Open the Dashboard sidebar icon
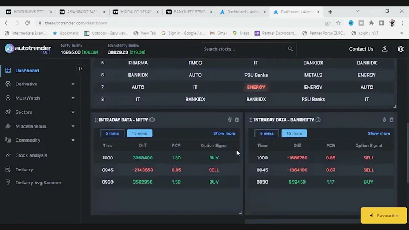This screenshot has height=230, width=409. (x=8, y=70)
